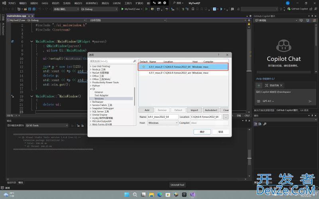Open File Explorer from the taskbar
Image resolution: width=319 pixels, height=199 pixels.
click(x=151, y=195)
